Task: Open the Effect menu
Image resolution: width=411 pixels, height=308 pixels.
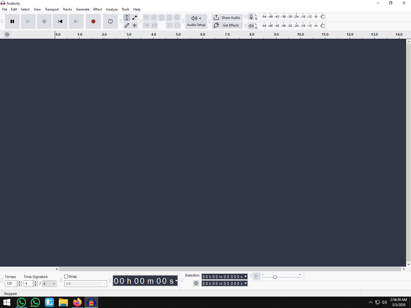Action: (97, 9)
